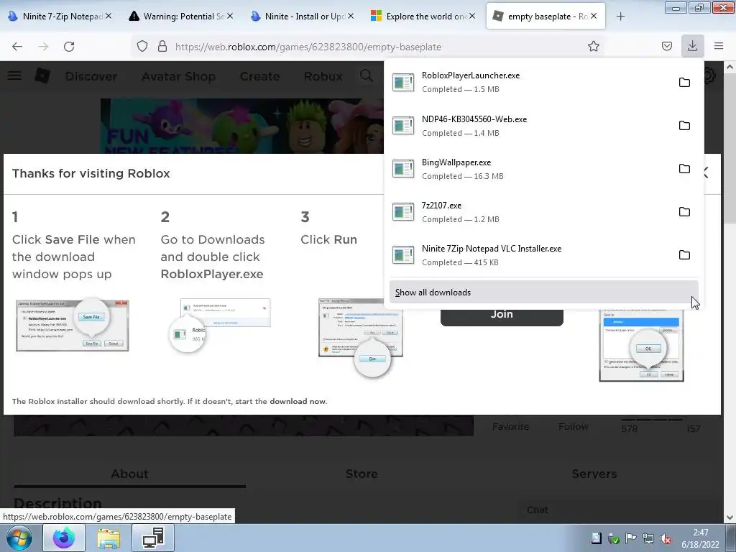Click the Firefox taskbar icon
736x552 pixels.
click(x=64, y=538)
